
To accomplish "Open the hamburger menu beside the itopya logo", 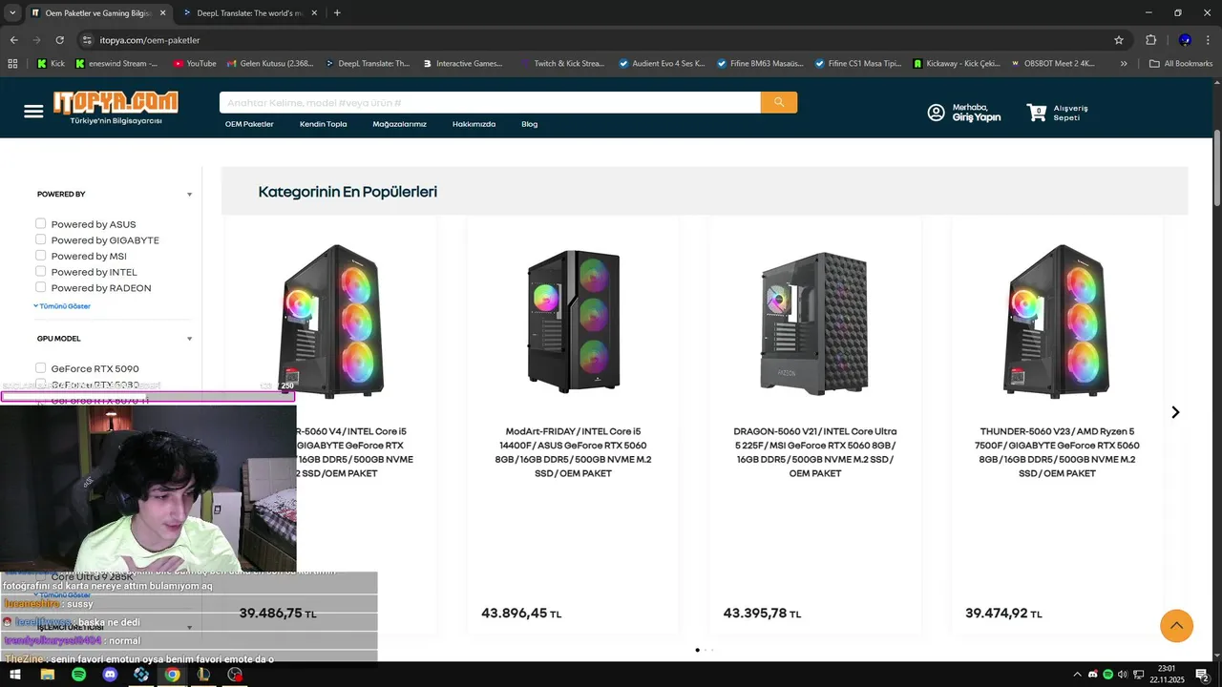I will [x=33, y=112].
